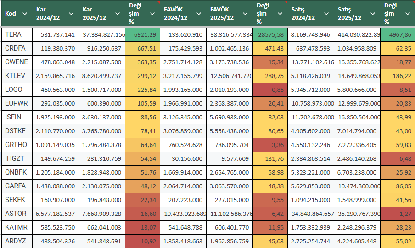Open the FAVÖK 2025/12 filter dropdown
Viewport: 415px width, 248px height.
coord(245,13)
